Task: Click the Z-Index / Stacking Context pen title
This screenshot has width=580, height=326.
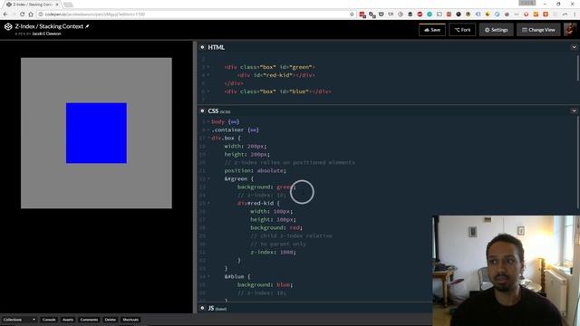Action: pos(49,26)
